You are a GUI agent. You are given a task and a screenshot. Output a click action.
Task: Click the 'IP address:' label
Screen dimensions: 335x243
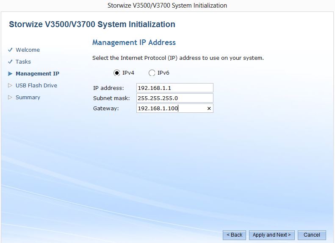point(108,88)
